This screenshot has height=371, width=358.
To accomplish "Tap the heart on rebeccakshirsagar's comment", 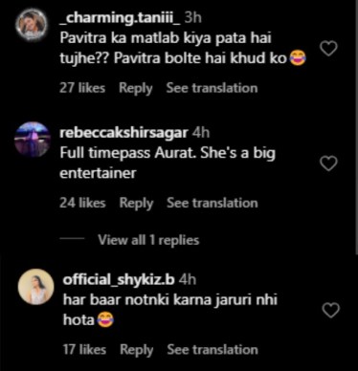I will tap(328, 164).
